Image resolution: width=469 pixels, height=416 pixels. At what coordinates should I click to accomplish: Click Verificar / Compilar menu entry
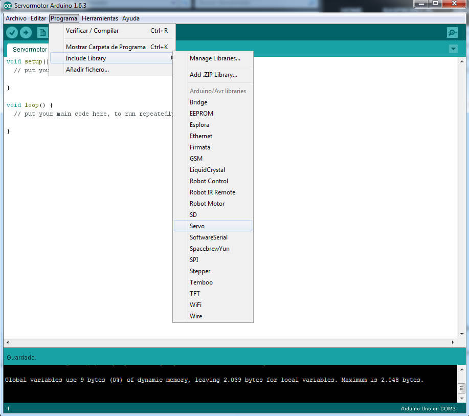pos(92,31)
